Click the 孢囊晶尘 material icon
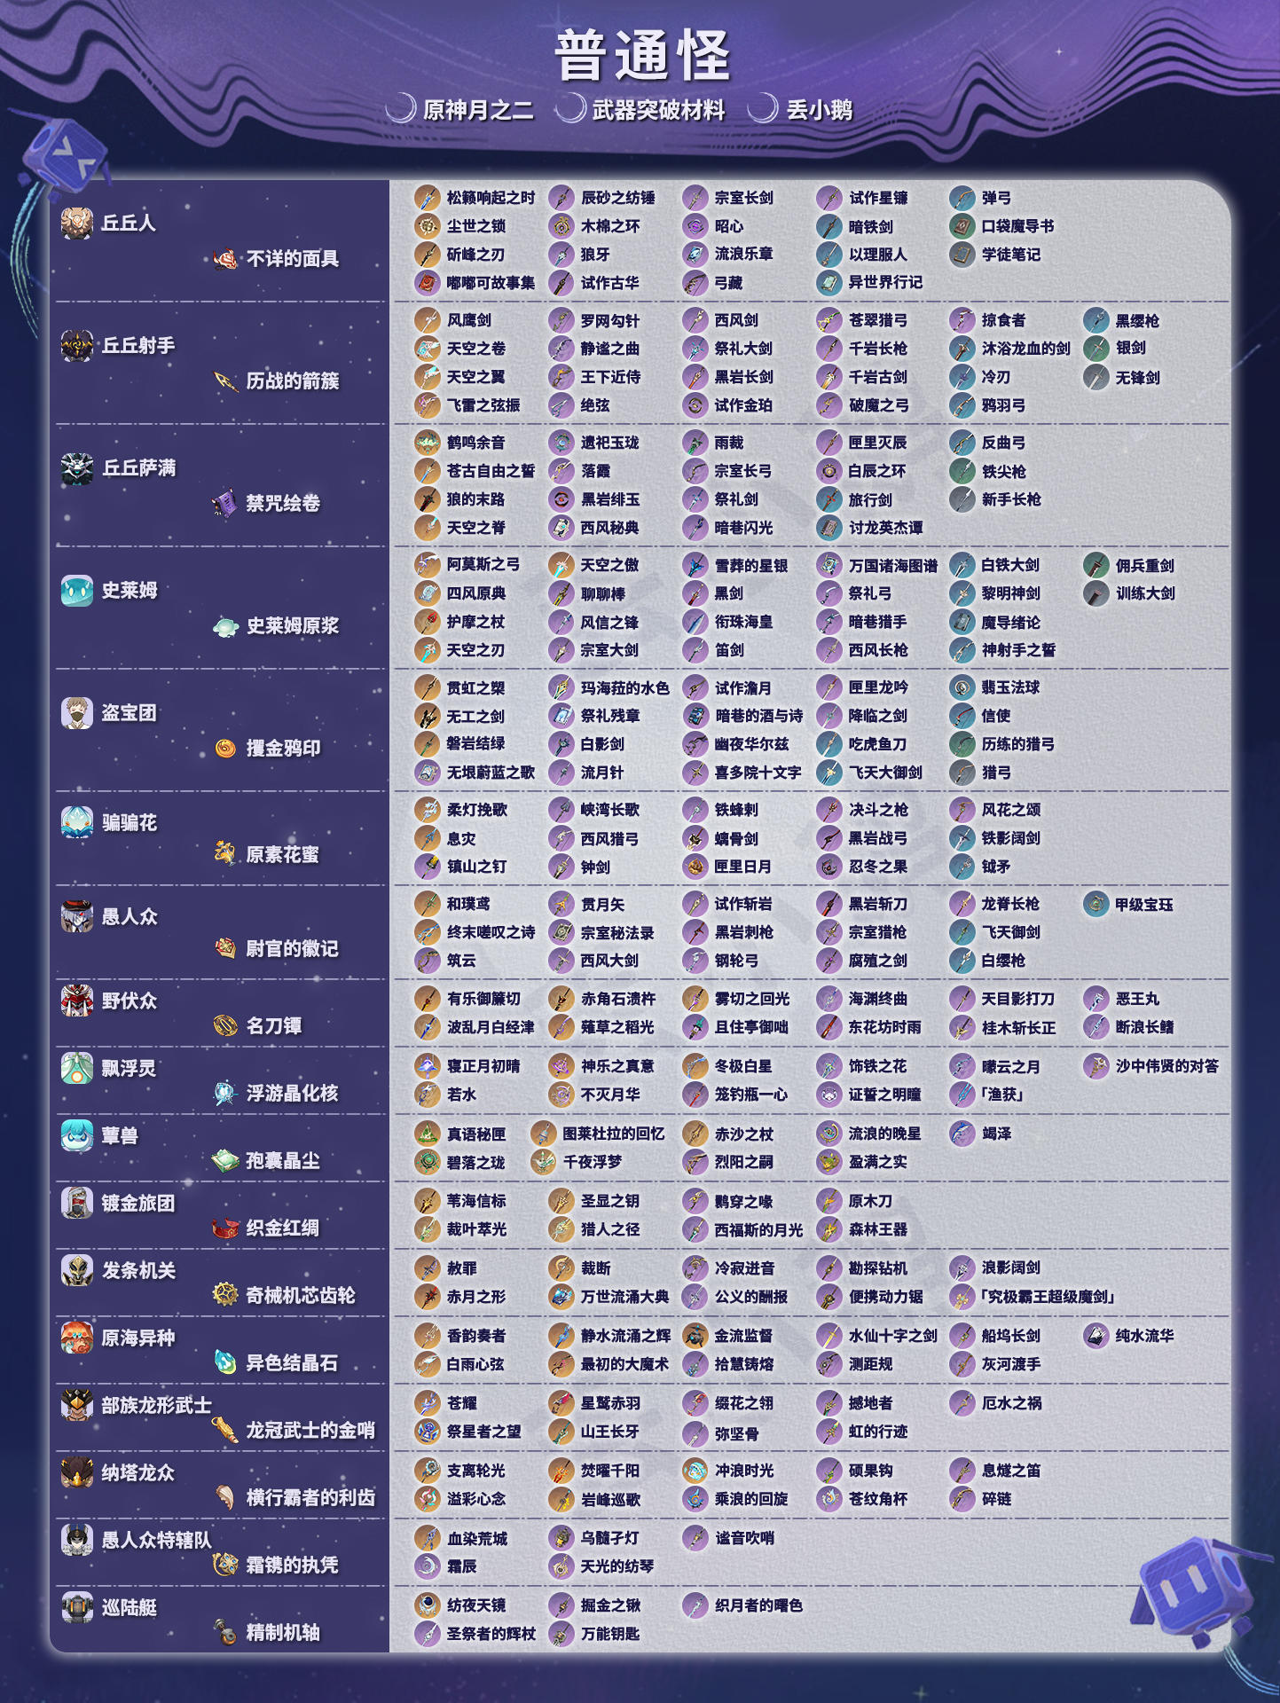The image size is (1280, 1703). click(225, 1161)
